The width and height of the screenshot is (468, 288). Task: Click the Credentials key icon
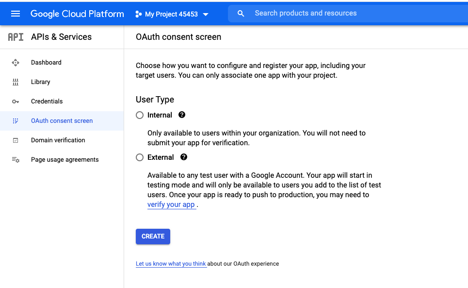coord(16,102)
